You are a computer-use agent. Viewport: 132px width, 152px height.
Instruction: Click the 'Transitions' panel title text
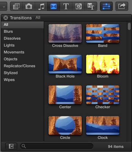[x=21, y=18]
